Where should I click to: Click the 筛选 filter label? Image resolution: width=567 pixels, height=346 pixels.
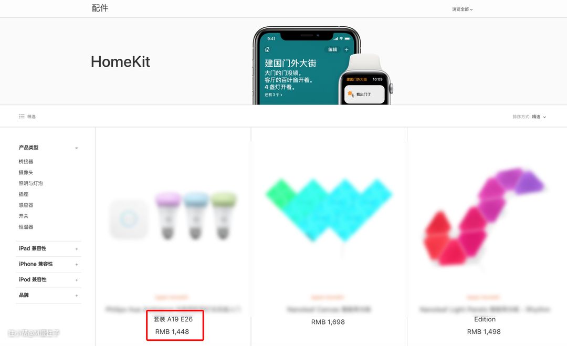click(31, 117)
